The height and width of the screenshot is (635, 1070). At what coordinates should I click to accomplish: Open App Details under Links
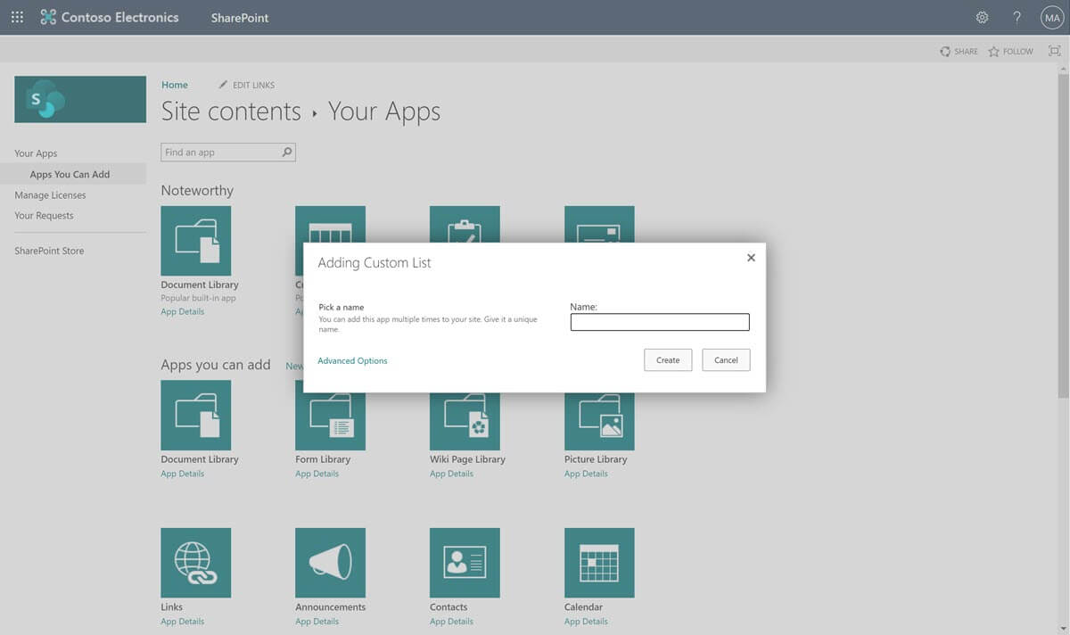coord(182,622)
